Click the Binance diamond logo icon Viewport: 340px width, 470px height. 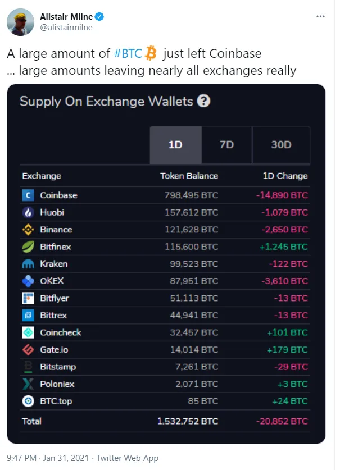pyautogui.click(x=28, y=230)
